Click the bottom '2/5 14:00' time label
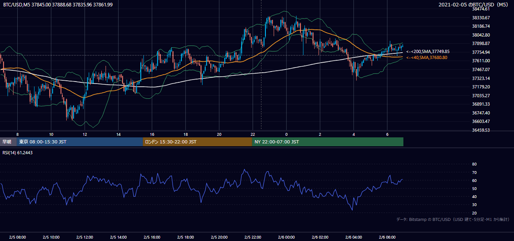514x241 pixels. click(119, 237)
